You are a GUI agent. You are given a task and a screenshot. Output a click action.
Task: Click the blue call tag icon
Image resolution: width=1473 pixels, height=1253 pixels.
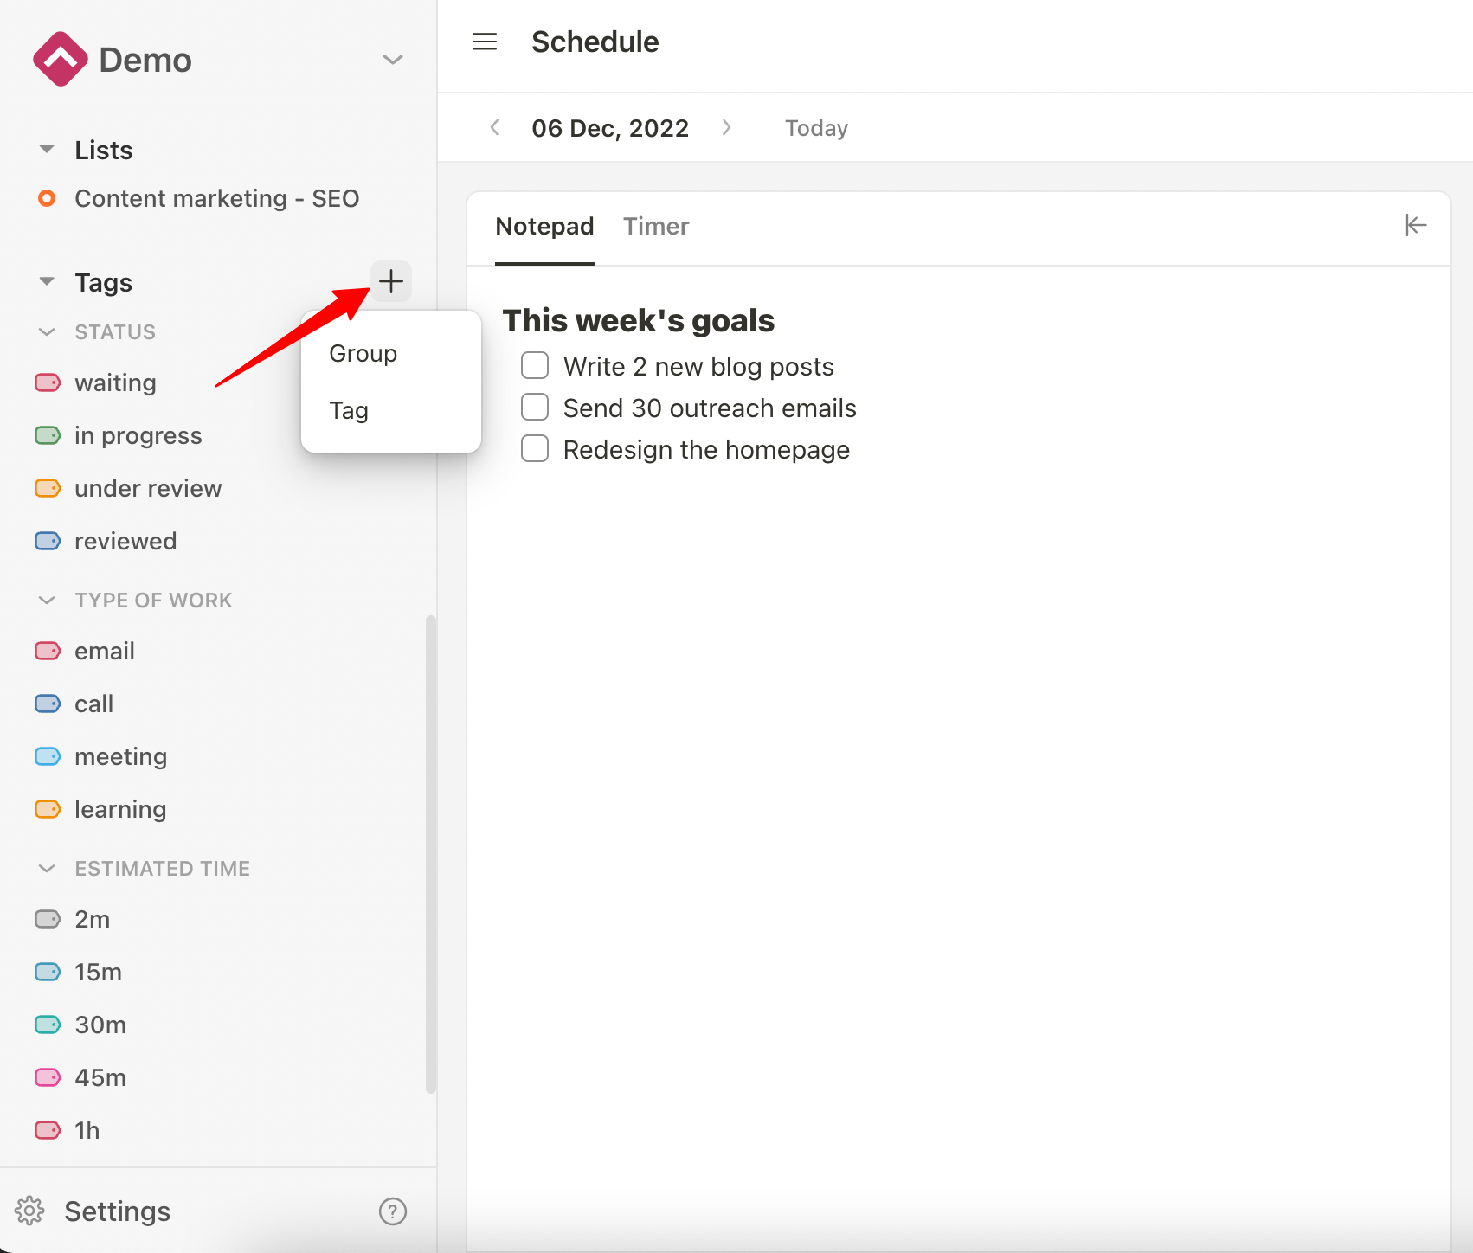point(48,704)
